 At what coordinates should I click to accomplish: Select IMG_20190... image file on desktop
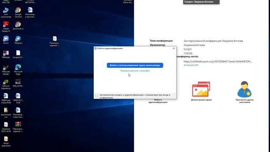click(18, 83)
